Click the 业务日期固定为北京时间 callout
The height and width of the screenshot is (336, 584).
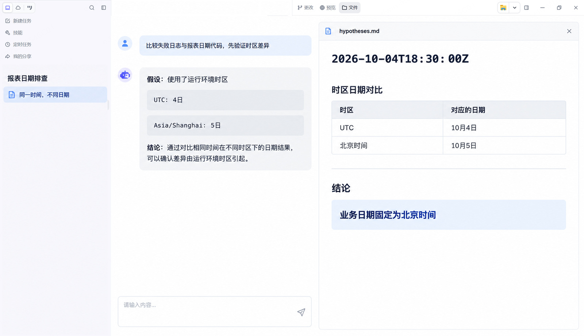click(449, 215)
